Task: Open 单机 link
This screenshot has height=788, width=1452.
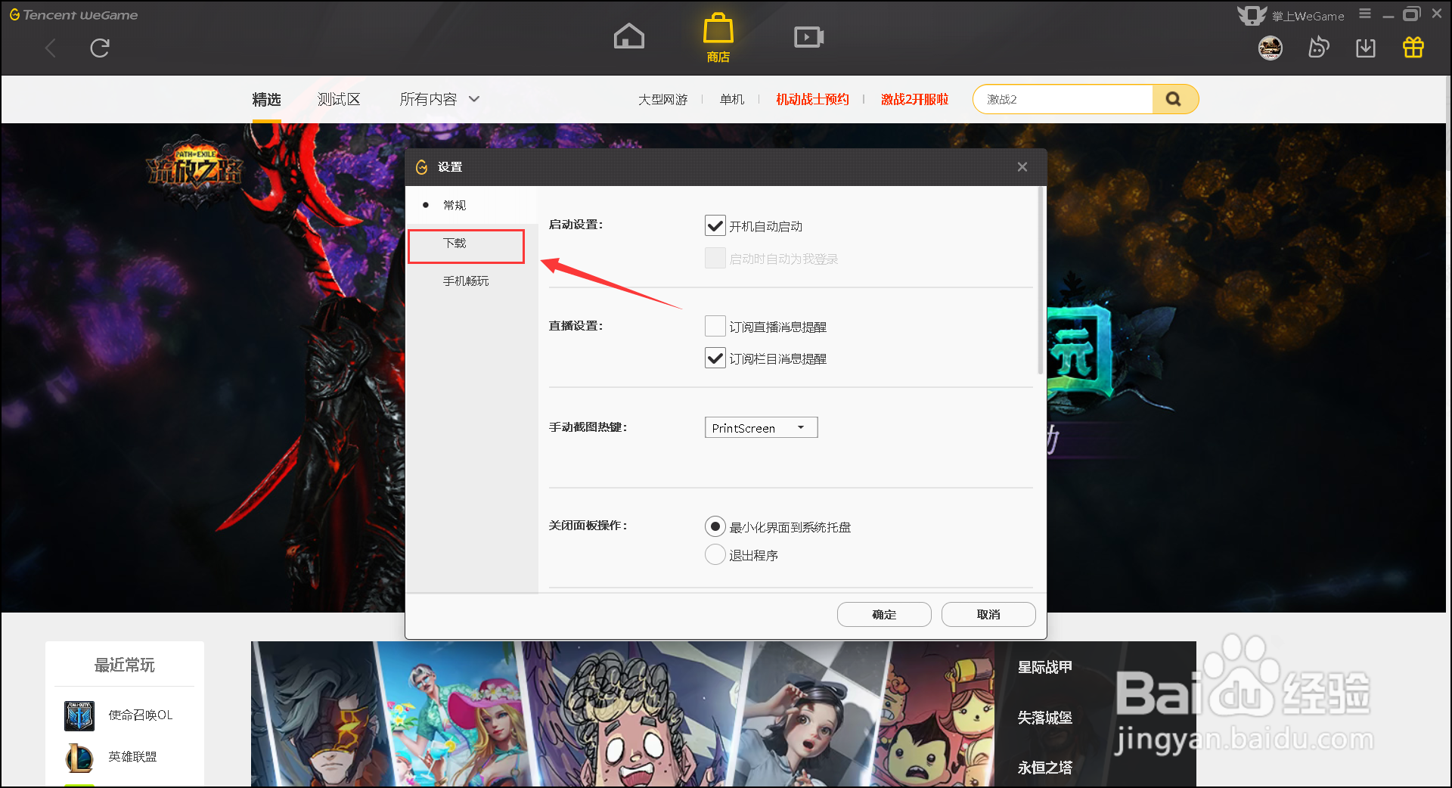Action: 732,100
